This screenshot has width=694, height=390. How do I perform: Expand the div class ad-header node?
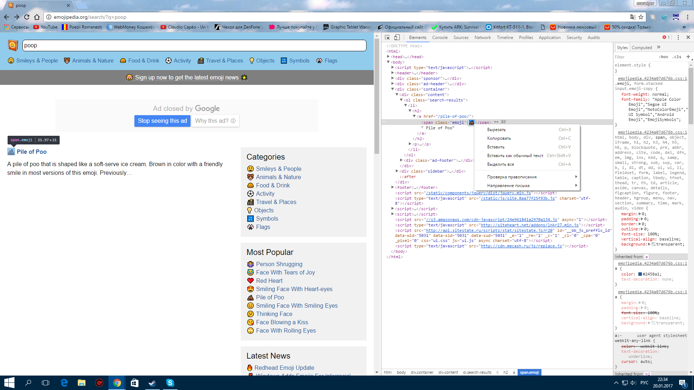click(393, 84)
